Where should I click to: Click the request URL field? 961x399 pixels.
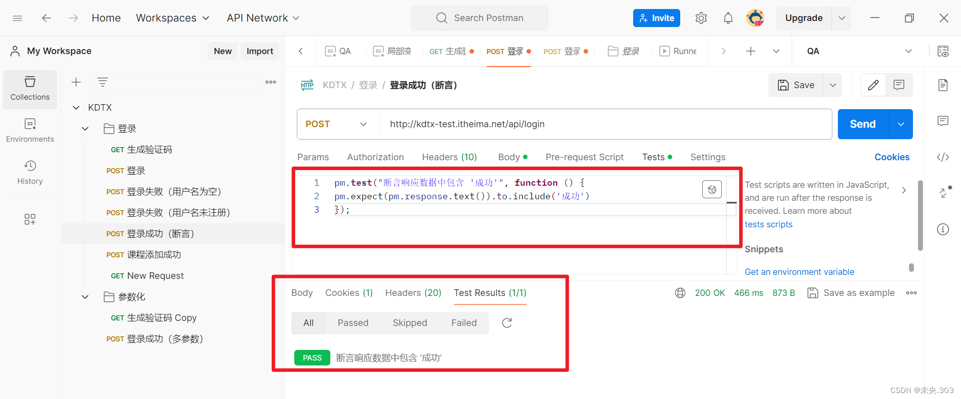(606, 124)
